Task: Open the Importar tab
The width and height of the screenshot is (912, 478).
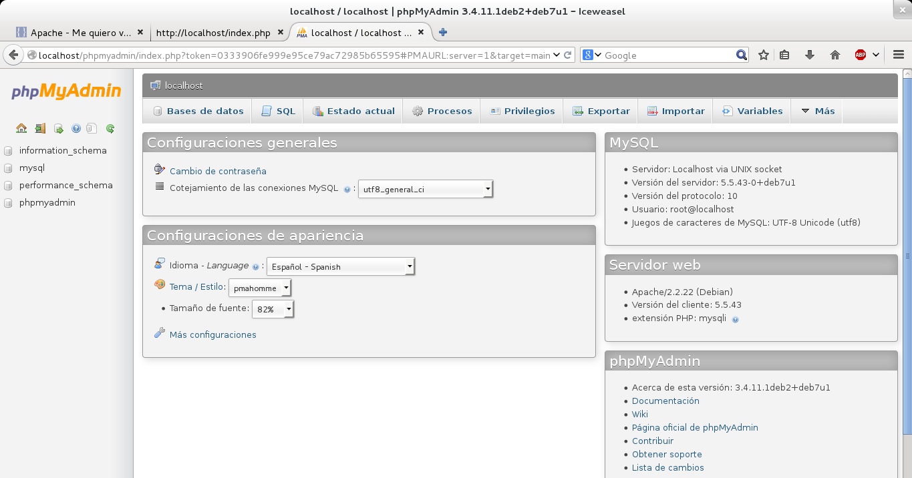Action: [675, 111]
